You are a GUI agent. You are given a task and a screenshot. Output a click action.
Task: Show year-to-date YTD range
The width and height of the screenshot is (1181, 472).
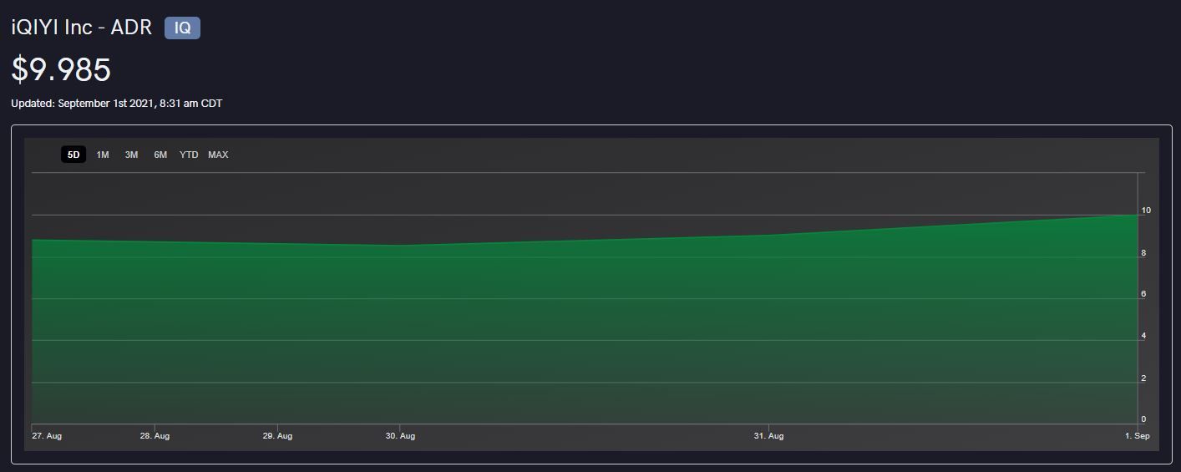pos(189,155)
